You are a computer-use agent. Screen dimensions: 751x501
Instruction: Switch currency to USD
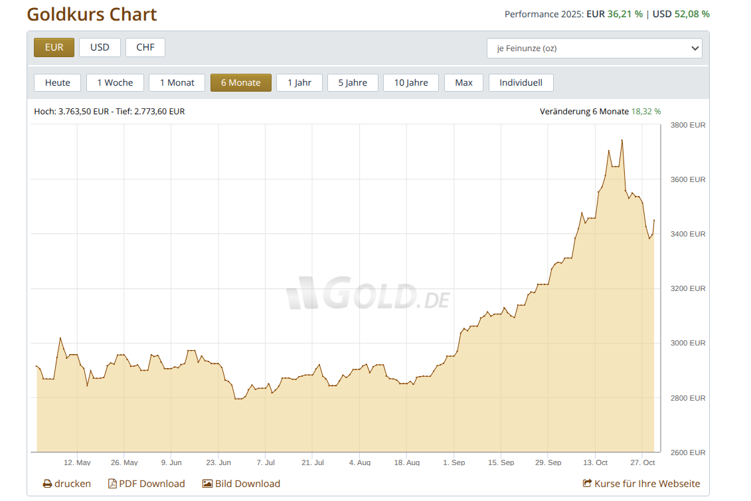tap(100, 48)
